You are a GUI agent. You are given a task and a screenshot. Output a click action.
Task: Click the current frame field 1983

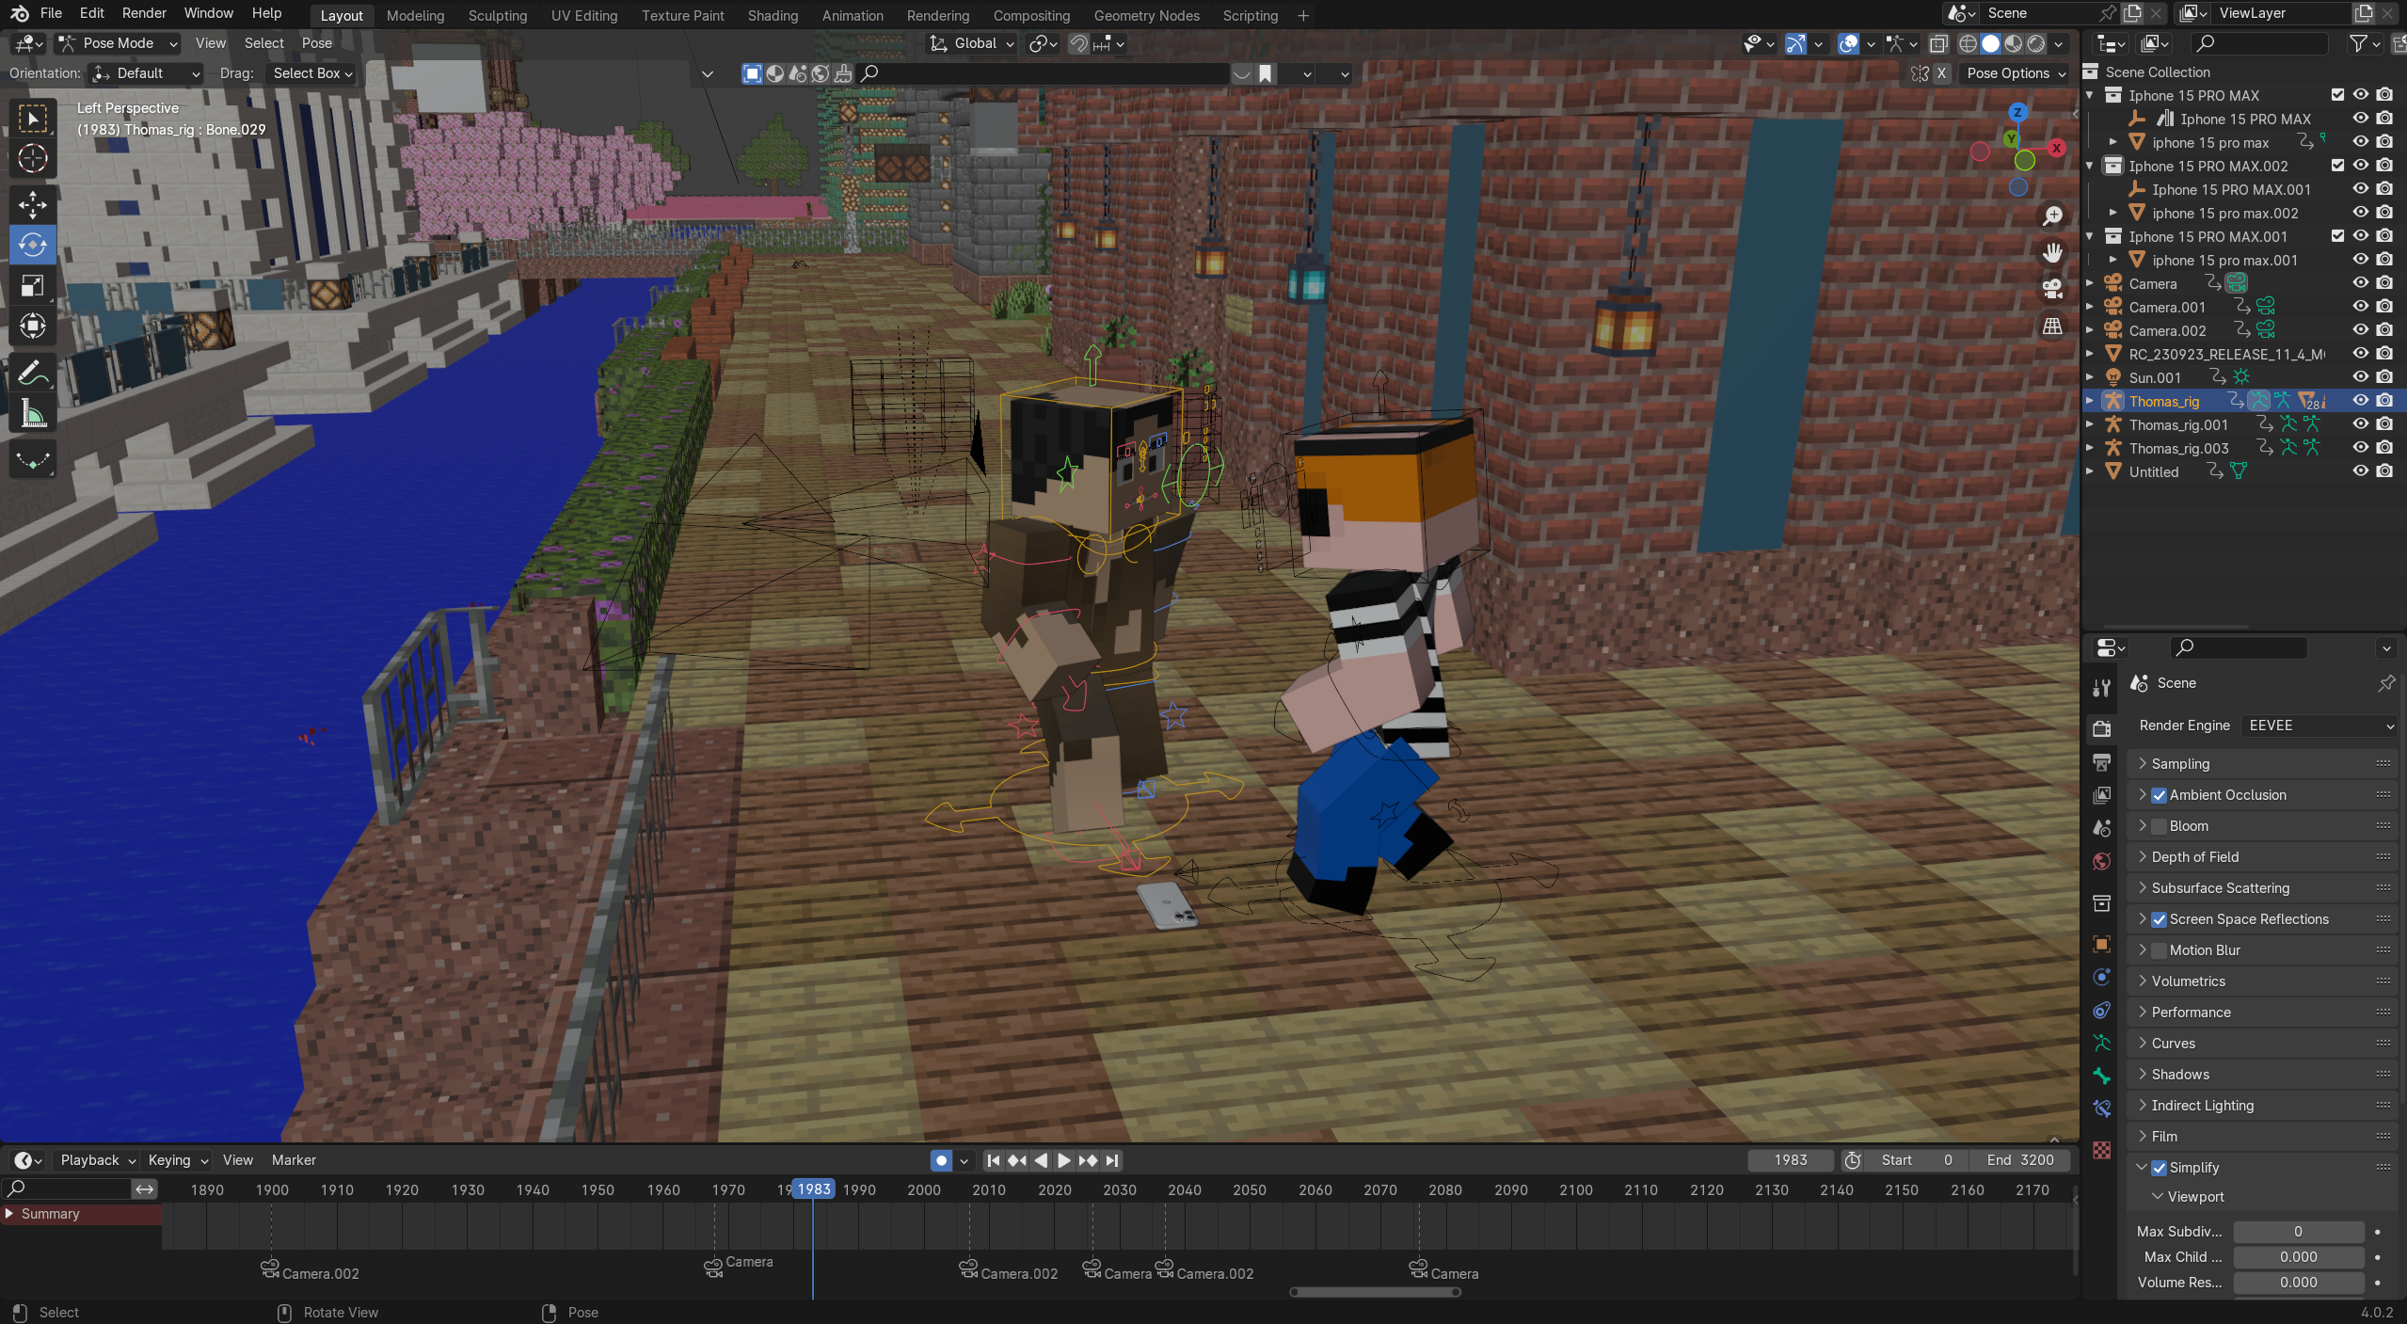coord(1791,1160)
